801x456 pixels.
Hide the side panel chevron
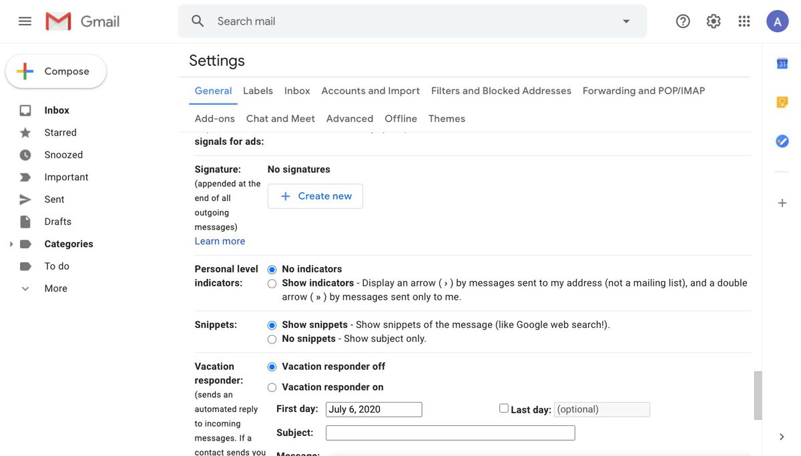[x=782, y=437]
